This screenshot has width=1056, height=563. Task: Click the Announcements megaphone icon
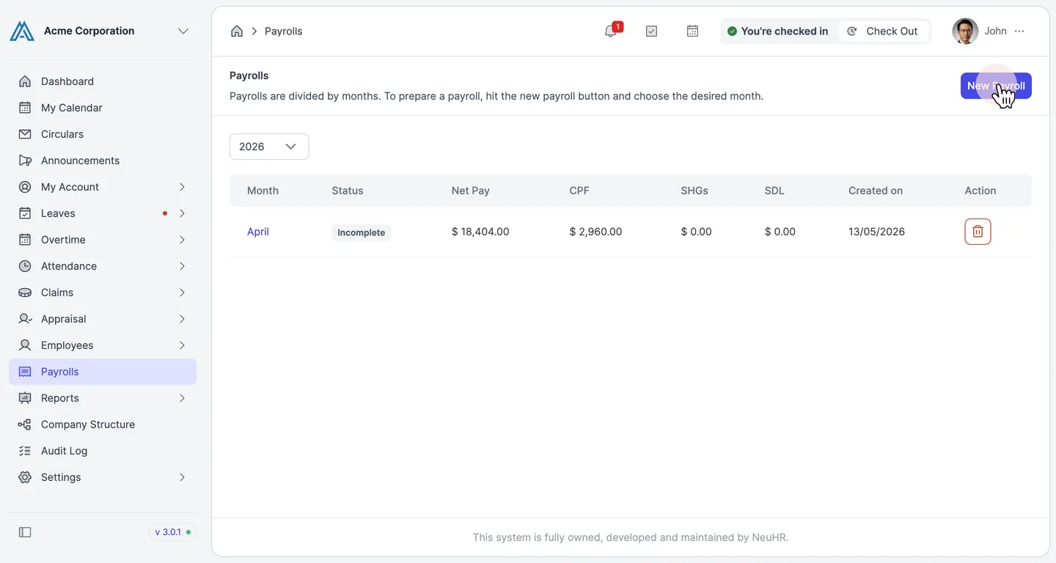[x=25, y=161]
